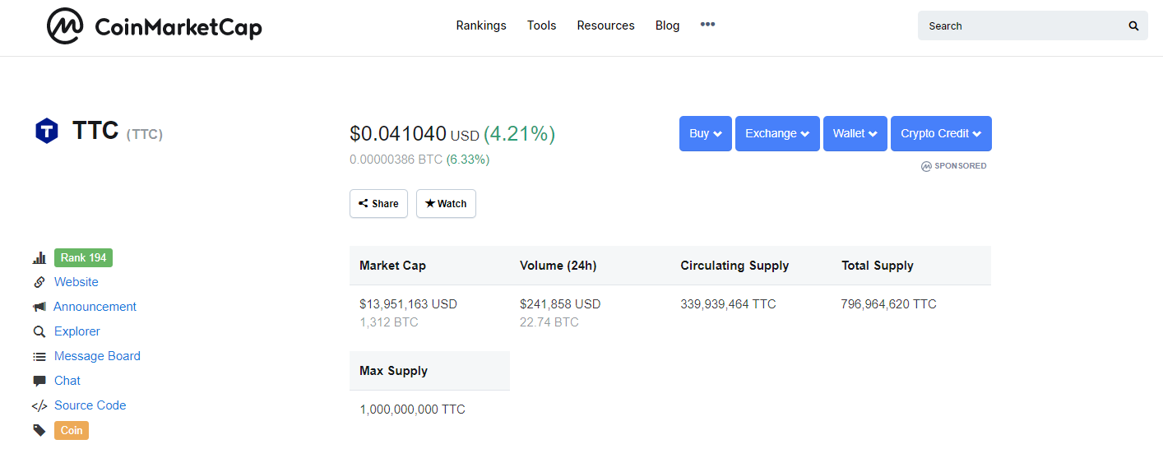Click the 1,312 BTC value
The width and height of the screenshot is (1163, 472).
(389, 322)
